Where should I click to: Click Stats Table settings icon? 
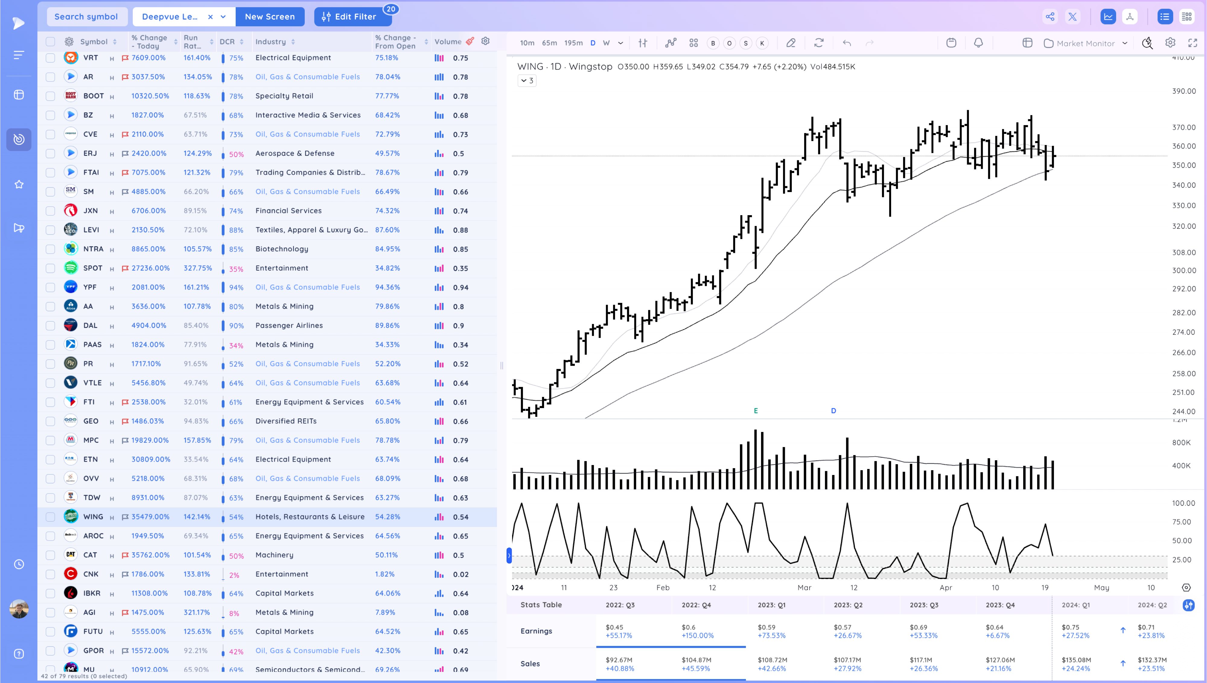pos(1188,605)
